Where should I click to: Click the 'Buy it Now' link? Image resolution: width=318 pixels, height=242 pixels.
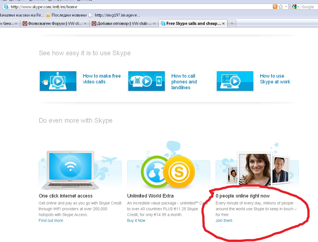point(136,220)
